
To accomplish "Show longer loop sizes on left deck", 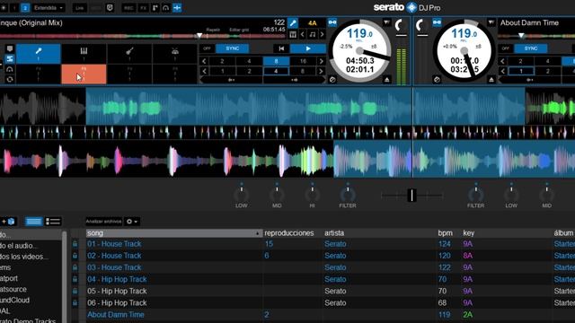I will (x=322, y=61).
